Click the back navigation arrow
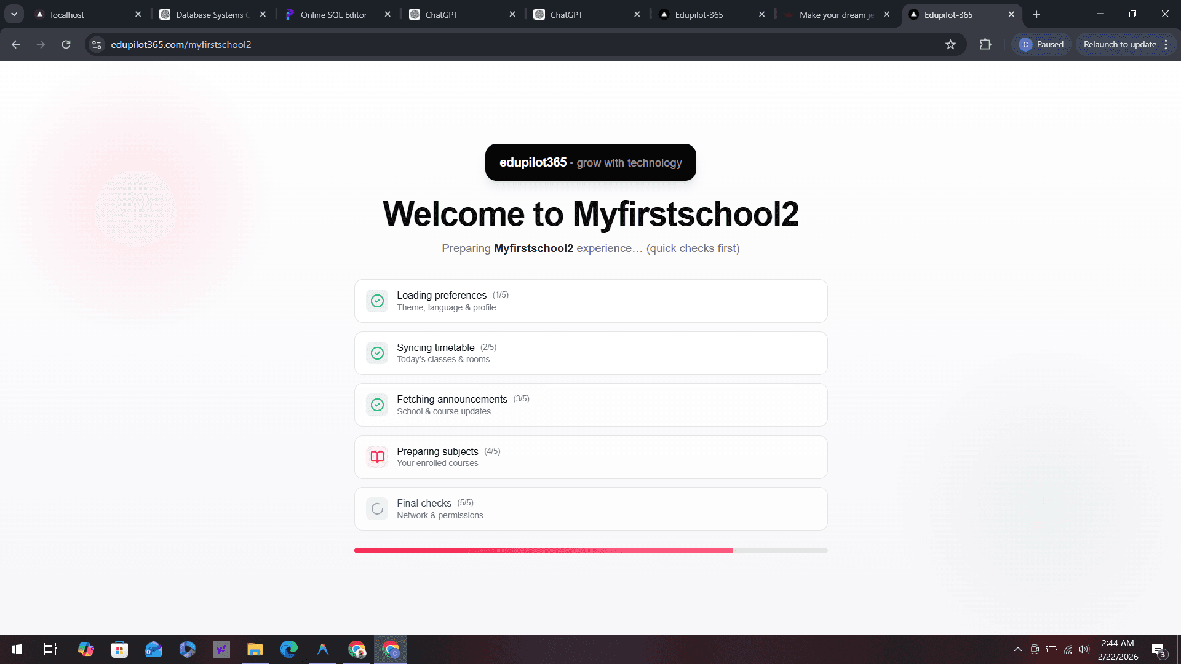Viewport: 1181px width, 664px height. [x=15, y=44]
